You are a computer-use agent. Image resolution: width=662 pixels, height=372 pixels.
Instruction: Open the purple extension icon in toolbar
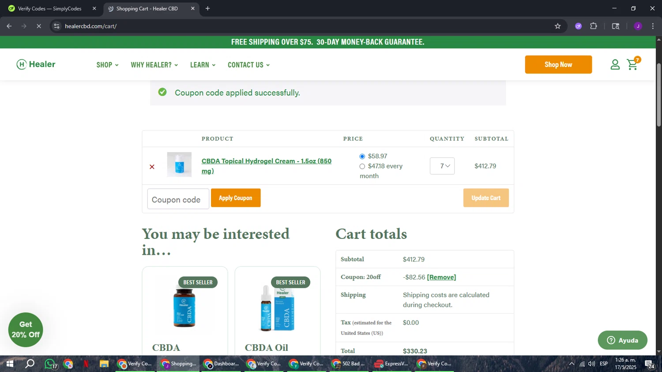tap(578, 26)
